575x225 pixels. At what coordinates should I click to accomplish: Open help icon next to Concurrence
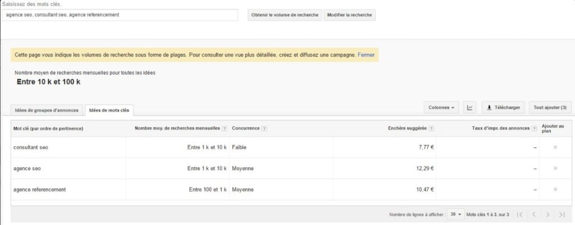(x=264, y=128)
